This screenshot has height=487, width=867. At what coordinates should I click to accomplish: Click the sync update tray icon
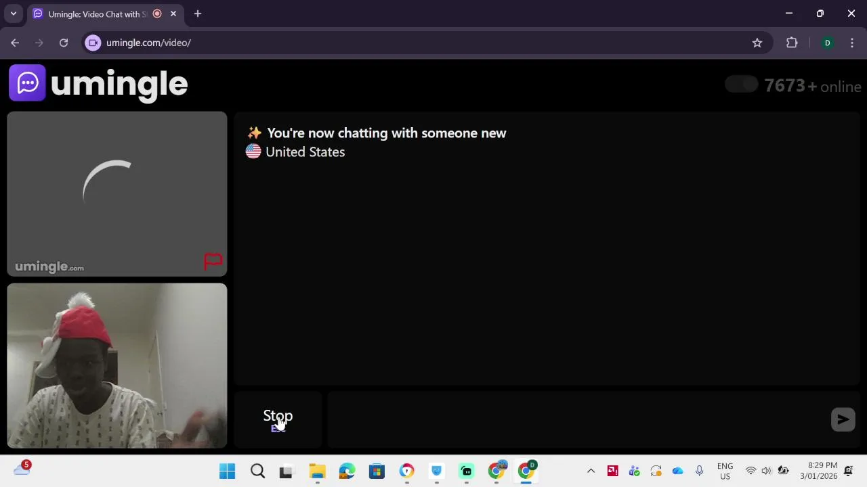pyautogui.click(x=656, y=471)
